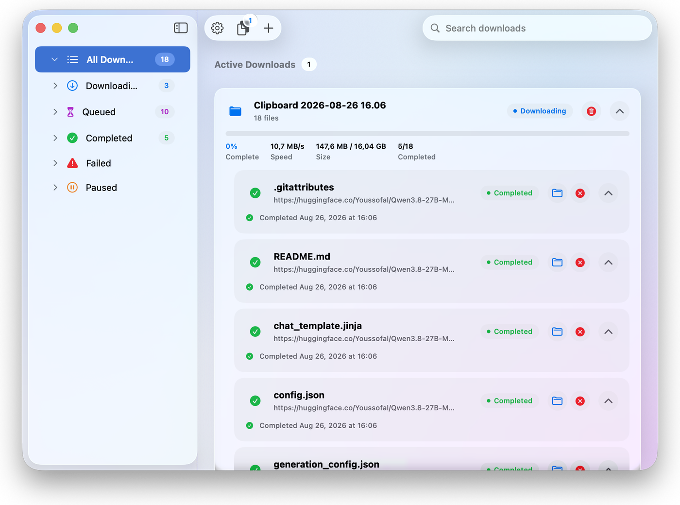
Task: Click the green Completed checkmark sidebar icon
Action: tap(72, 138)
